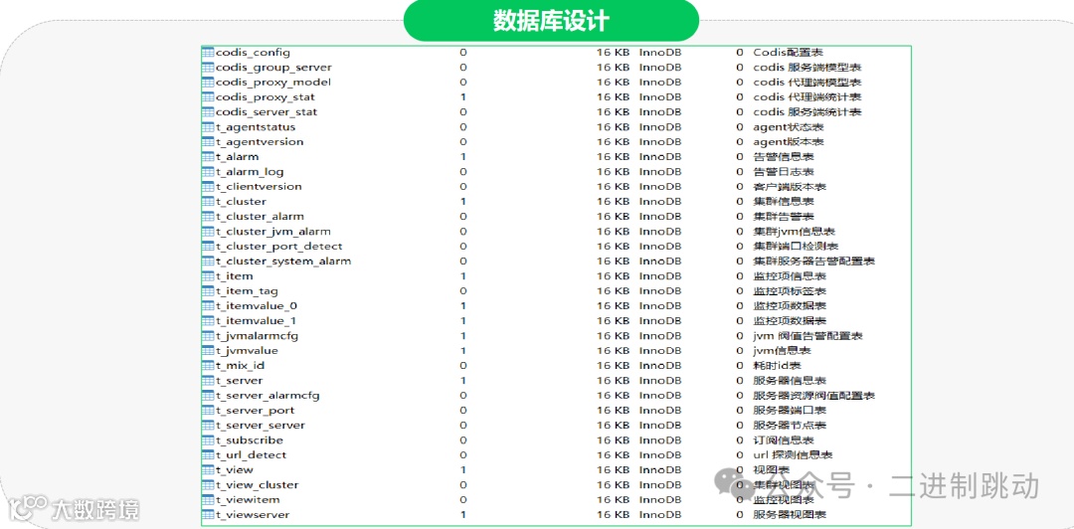Click the codis 代理端统计表 comment
The width and height of the screenshot is (1074, 529).
[806, 97]
